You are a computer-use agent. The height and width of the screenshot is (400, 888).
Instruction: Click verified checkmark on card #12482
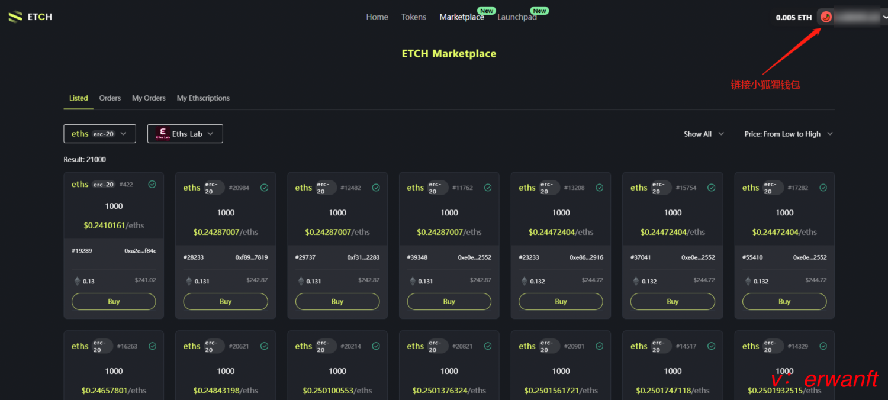376,188
